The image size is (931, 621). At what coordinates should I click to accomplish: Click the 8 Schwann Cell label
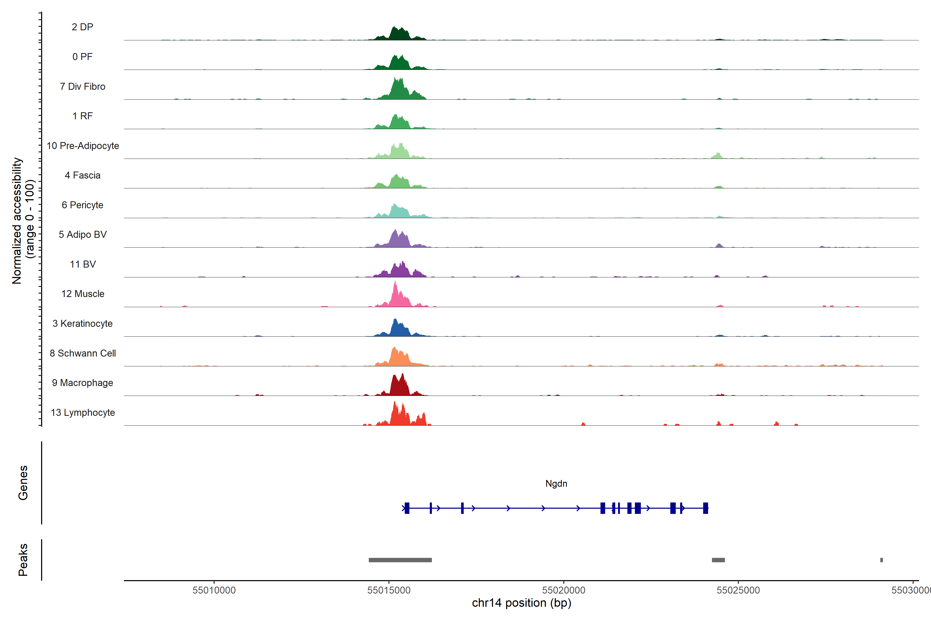coord(83,353)
